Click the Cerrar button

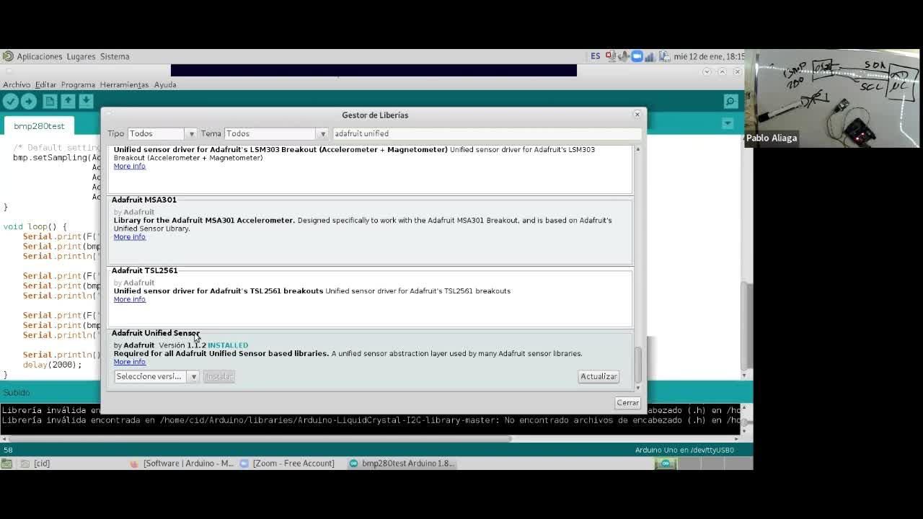(x=627, y=403)
